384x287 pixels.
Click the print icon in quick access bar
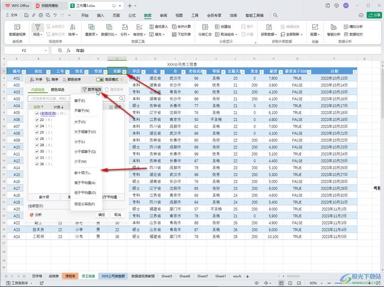41,15
